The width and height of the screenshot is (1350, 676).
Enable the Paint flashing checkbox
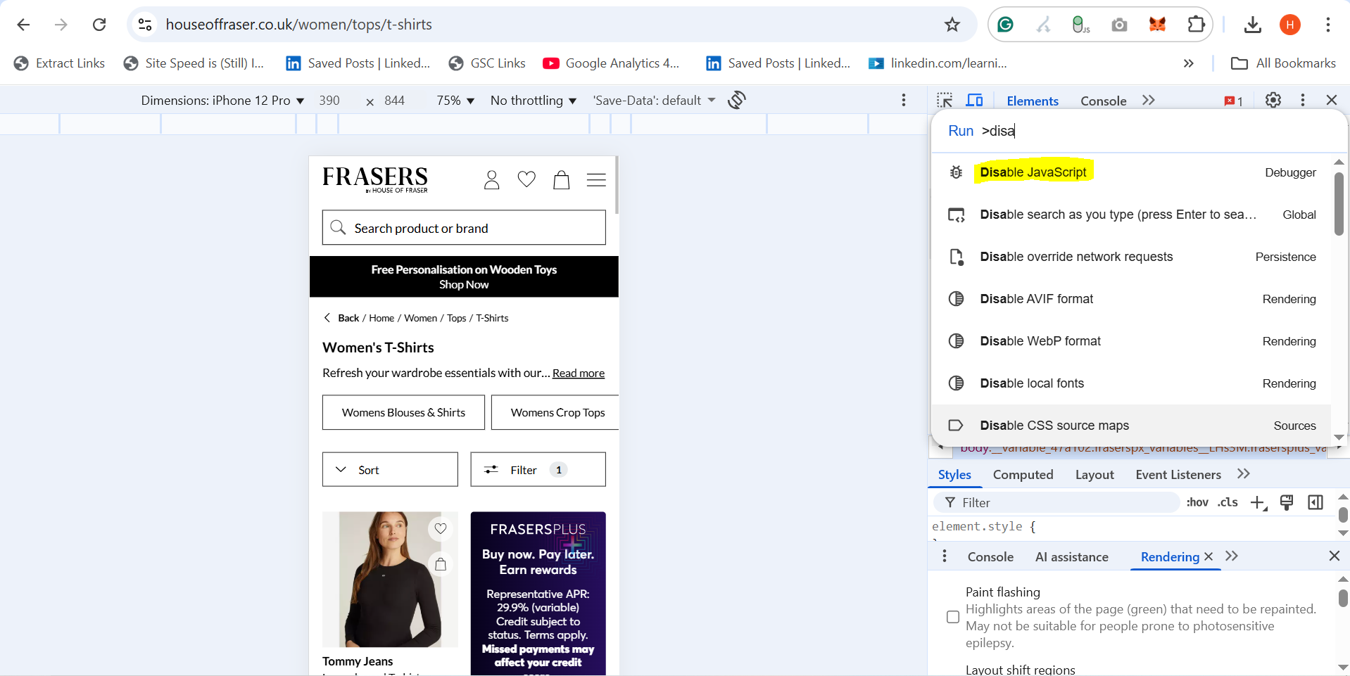[953, 617]
